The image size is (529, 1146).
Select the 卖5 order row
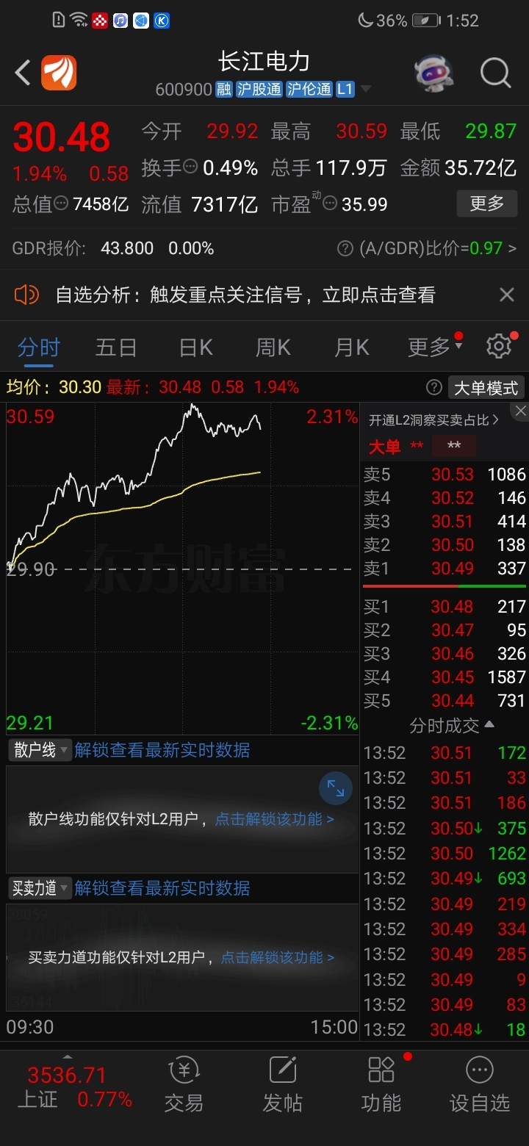[445, 474]
